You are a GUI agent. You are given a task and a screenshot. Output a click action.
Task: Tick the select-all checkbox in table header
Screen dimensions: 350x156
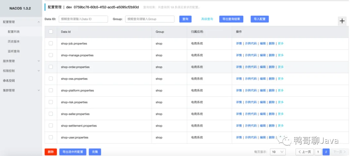pyautogui.click(x=51, y=32)
